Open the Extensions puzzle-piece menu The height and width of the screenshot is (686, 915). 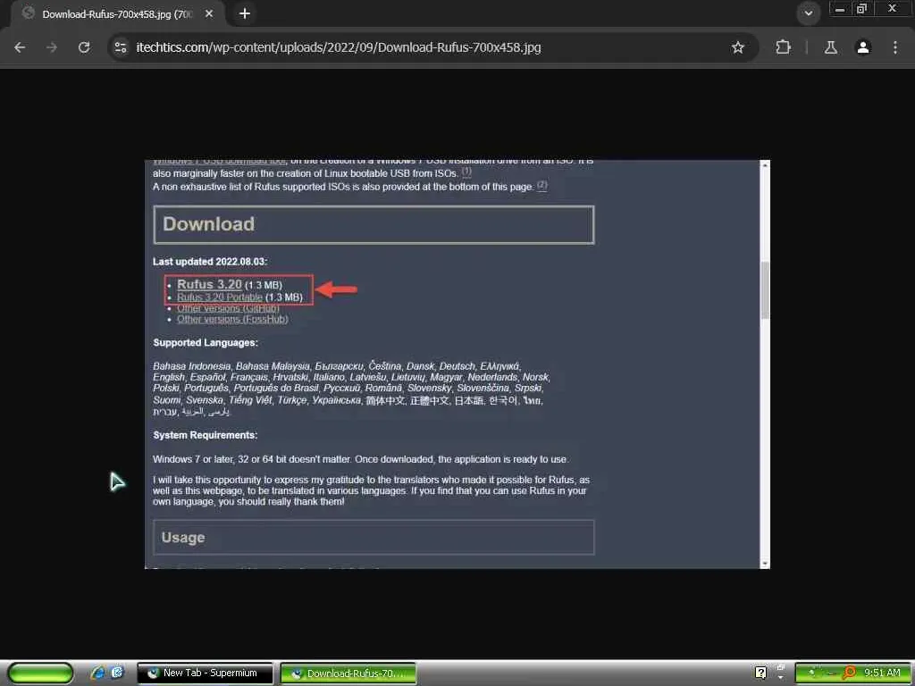[783, 47]
